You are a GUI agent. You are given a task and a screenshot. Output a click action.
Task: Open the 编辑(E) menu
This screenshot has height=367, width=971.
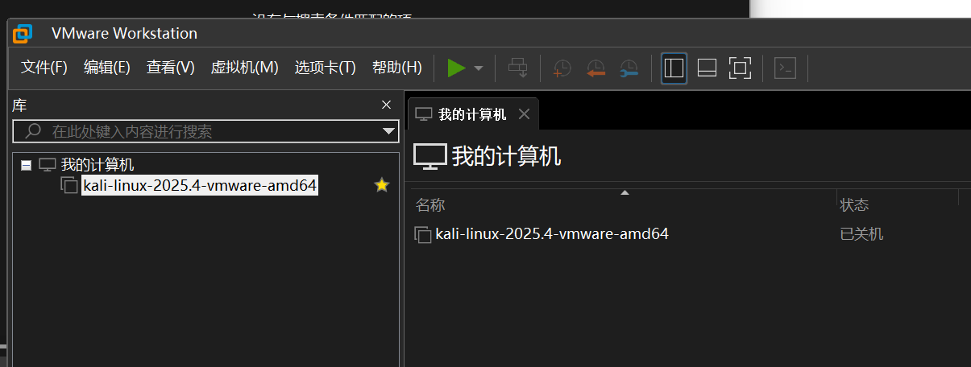[106, 68]
